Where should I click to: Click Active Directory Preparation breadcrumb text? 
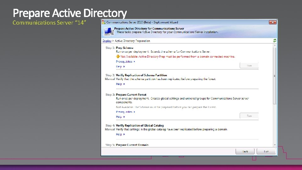tap(132, 41)
